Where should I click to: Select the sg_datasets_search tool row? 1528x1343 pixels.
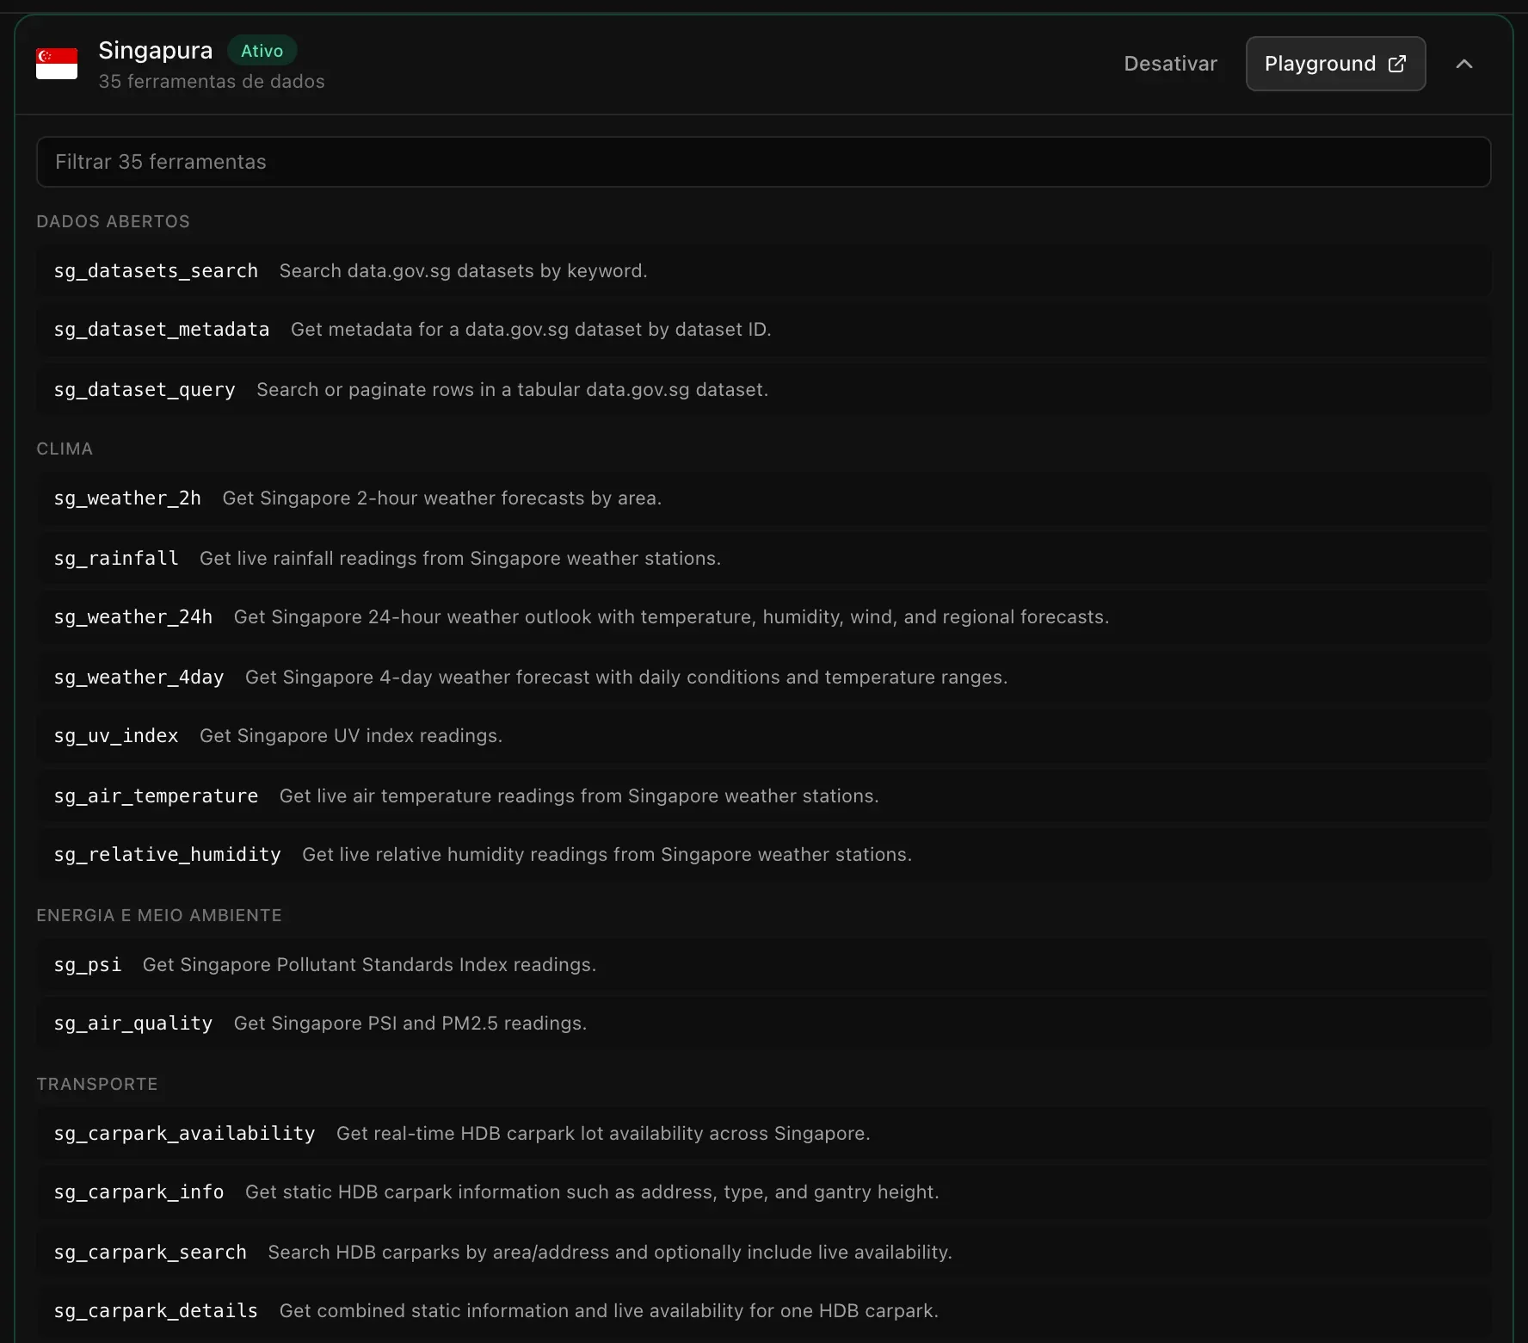pyautogui.click(x=763, y=271)
